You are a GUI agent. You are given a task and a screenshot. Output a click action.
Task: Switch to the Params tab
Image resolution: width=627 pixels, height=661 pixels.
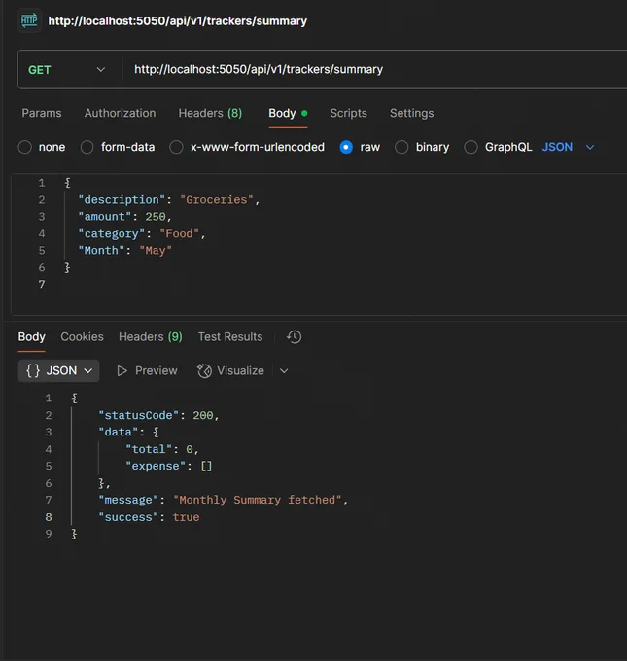(x=42, y=113)
